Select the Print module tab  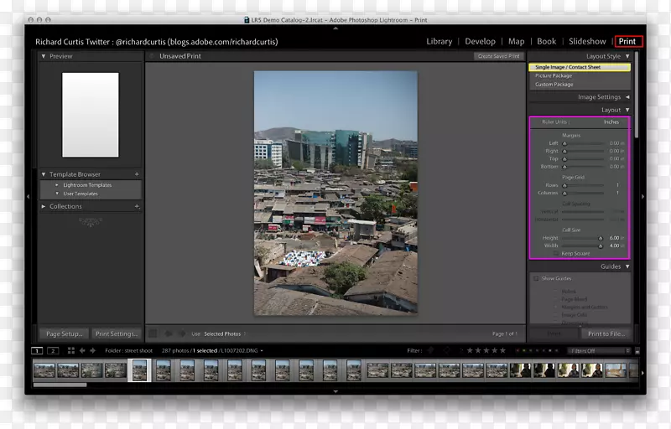coord(627,41)
